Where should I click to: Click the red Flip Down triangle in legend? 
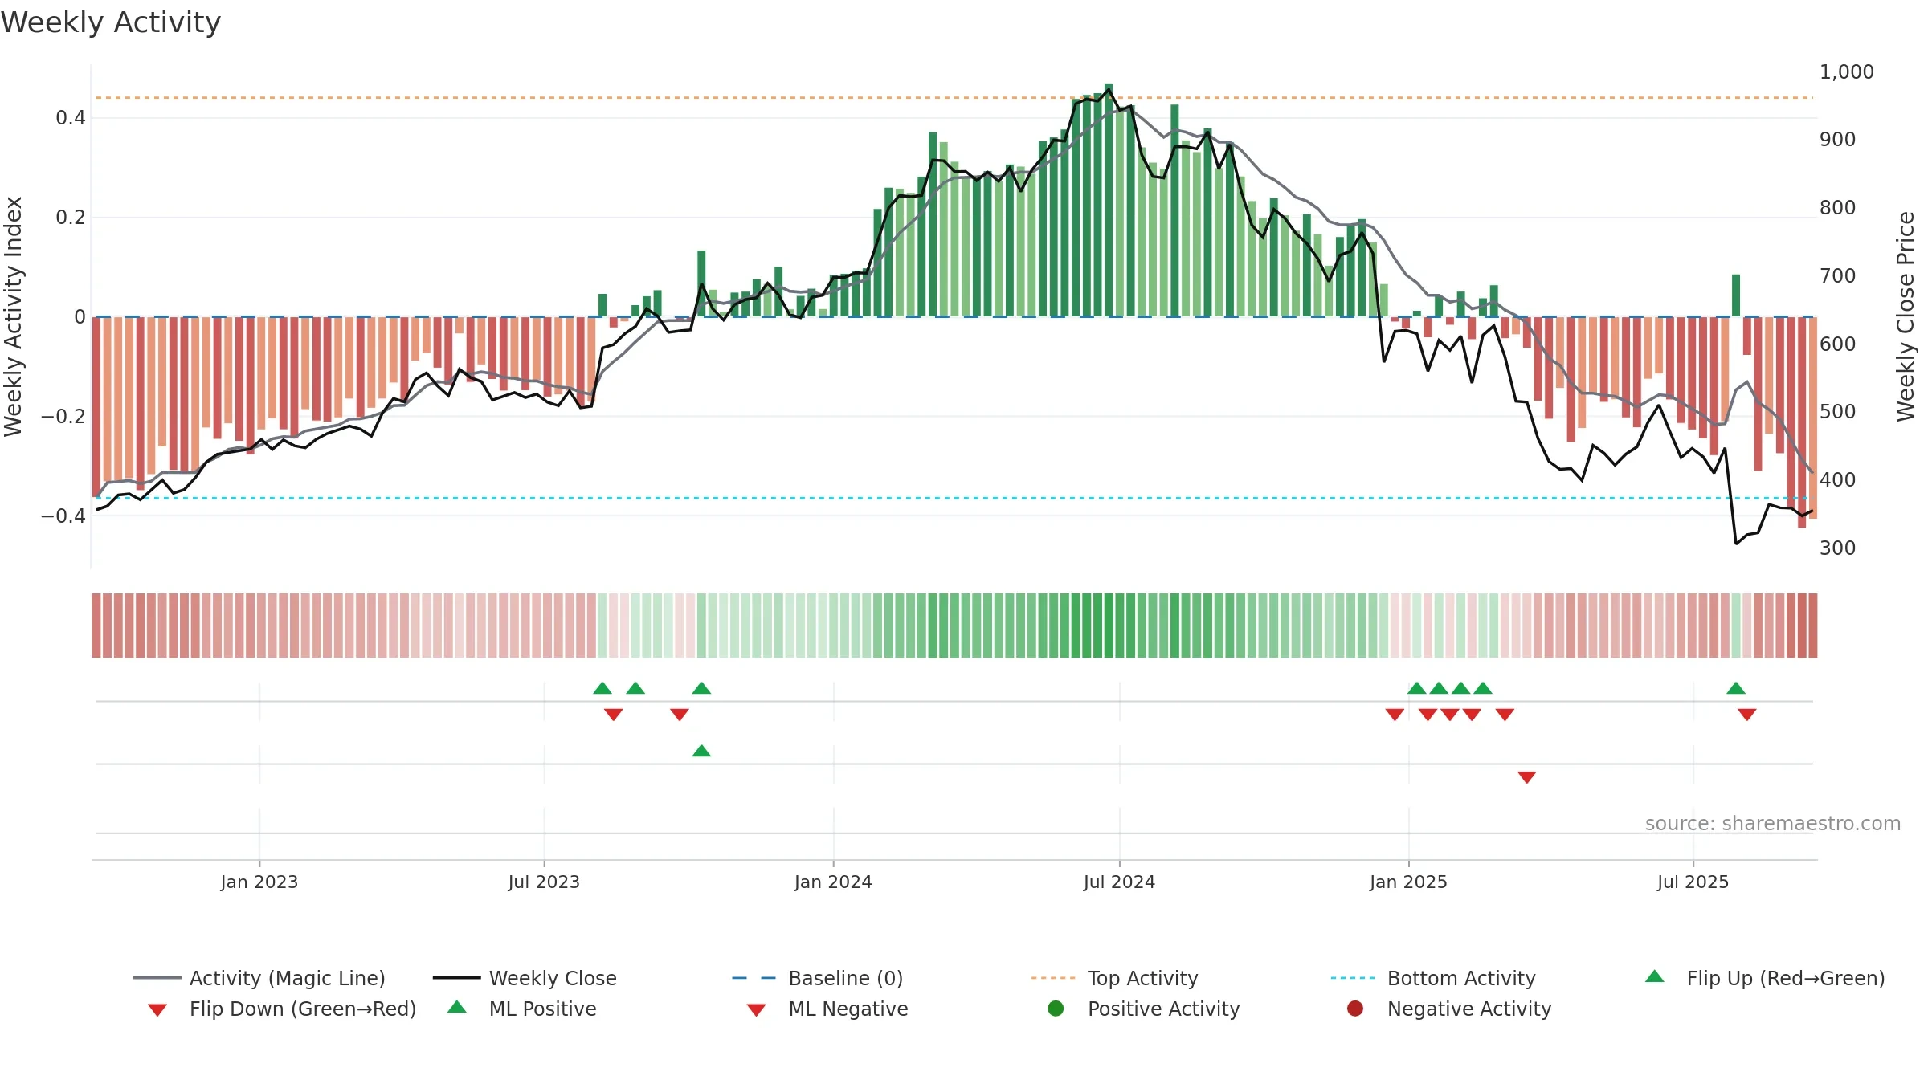click(x=157, y=1010)
